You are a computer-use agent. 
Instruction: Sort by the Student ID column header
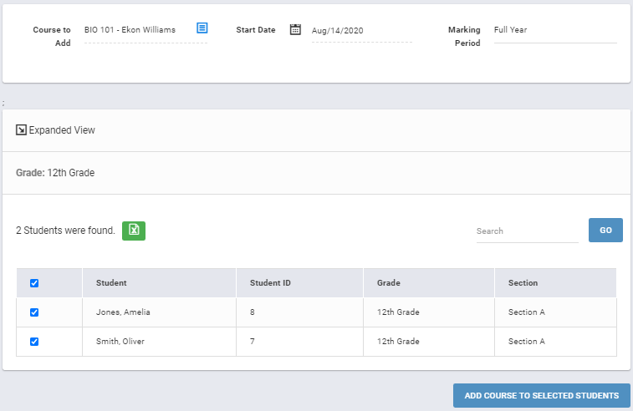[x=270, y=282]
